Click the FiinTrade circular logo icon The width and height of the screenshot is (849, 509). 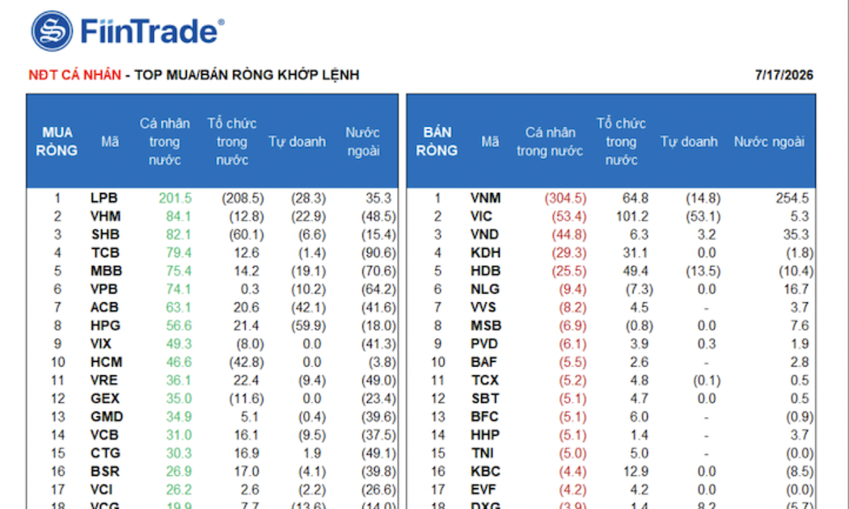(x=52, y=32)
